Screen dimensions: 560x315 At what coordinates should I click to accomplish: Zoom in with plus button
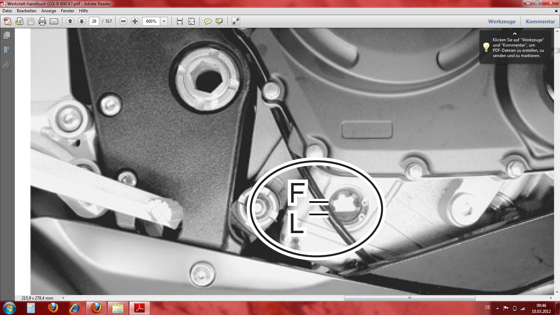click(x=135, y=21)
